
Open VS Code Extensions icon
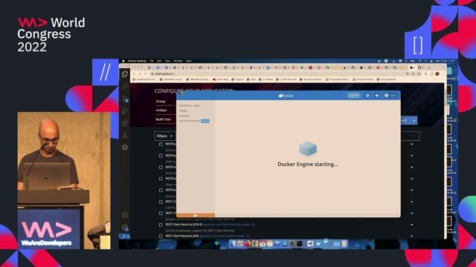coord(125,123)
